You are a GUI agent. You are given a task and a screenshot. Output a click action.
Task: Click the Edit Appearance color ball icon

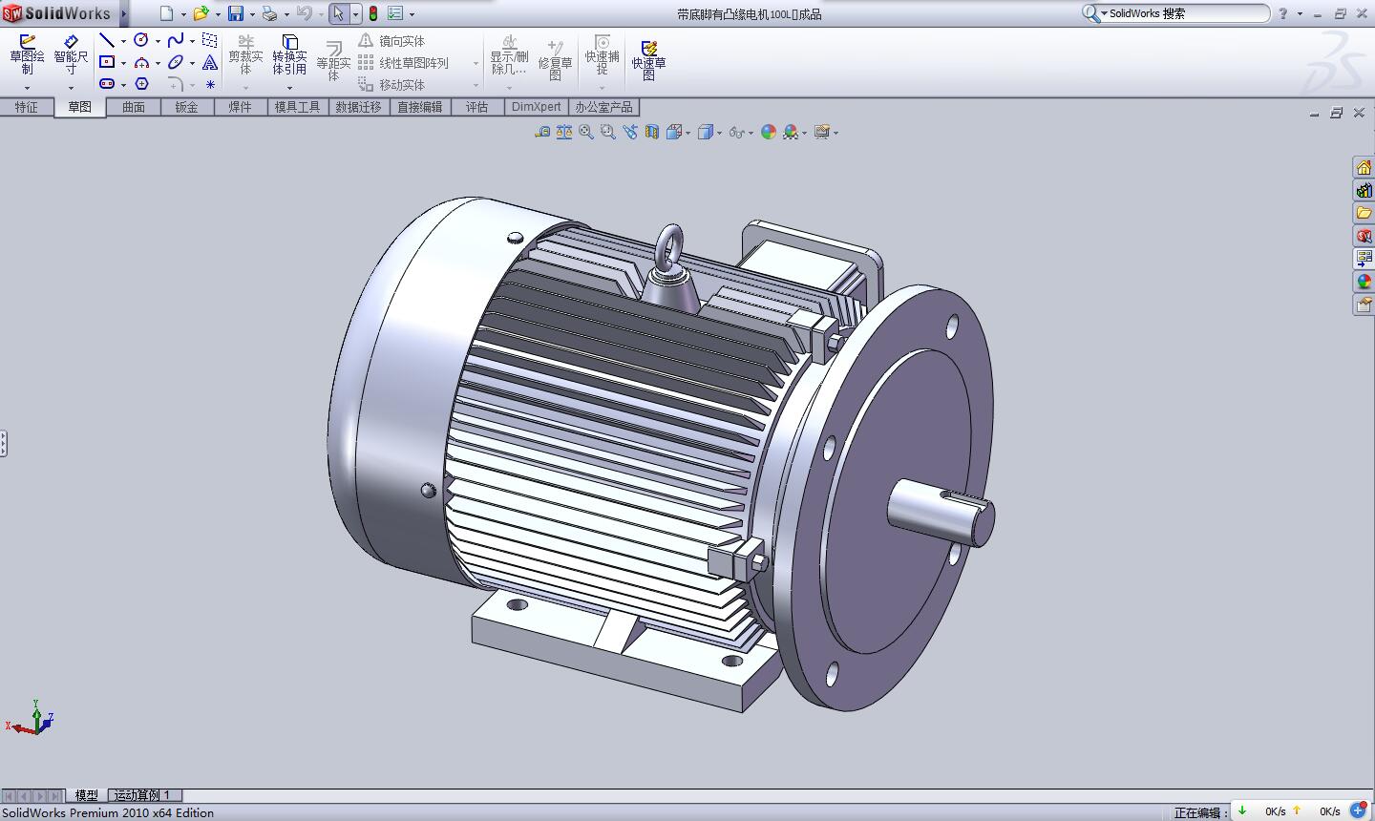[769, 133]
